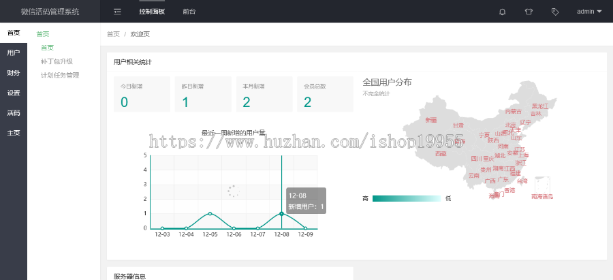Click the 12-05 data point on the chart

(210, 213)
